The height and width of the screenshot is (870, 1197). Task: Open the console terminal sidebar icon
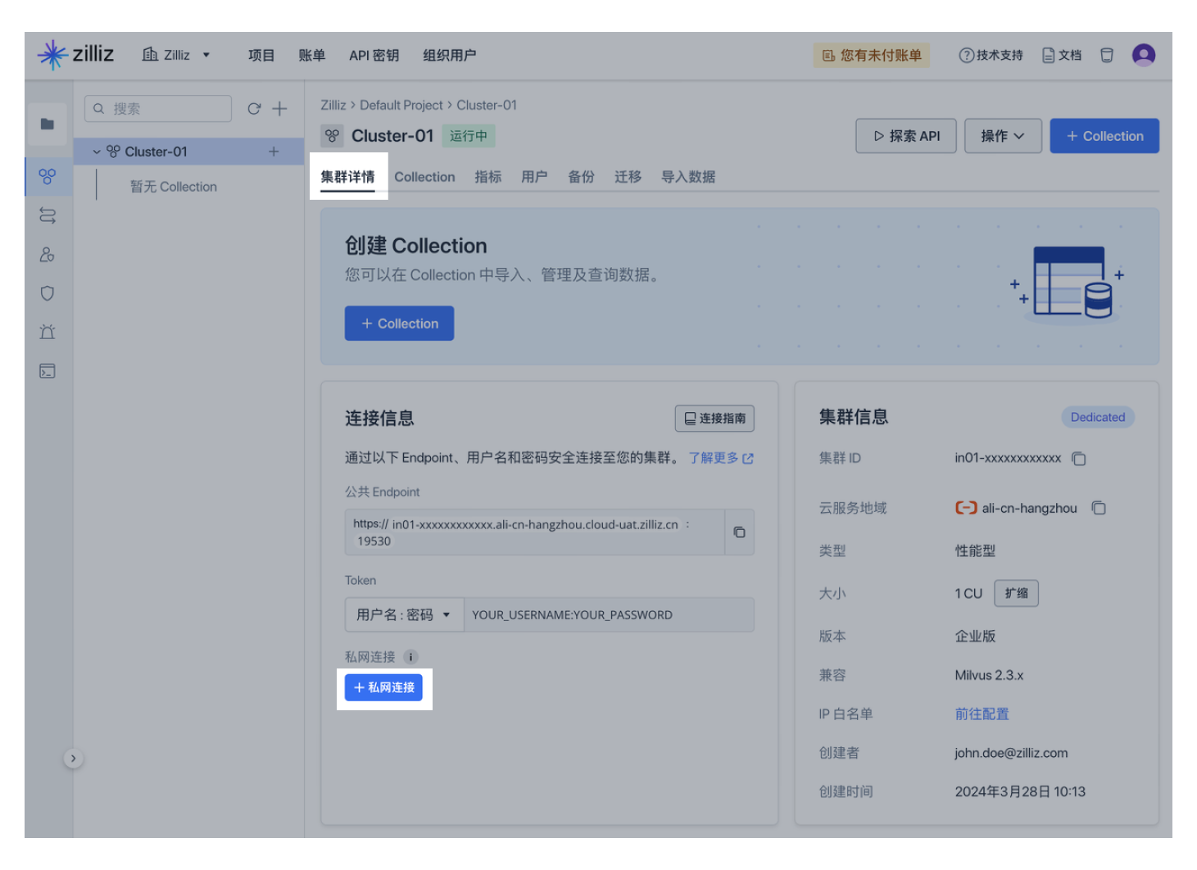48,371
